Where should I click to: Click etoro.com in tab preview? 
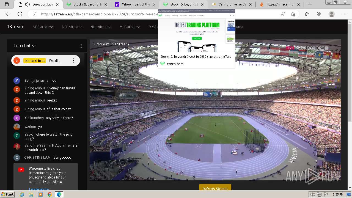click(x=175, y=64)
